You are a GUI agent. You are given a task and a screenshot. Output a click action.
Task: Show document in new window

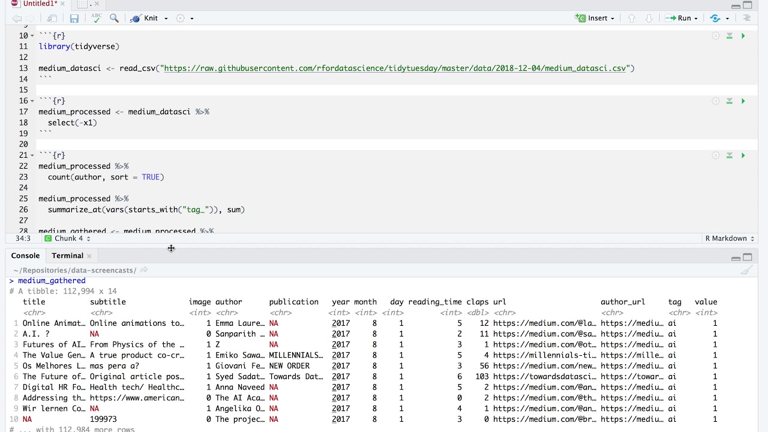pyautogui.click(x=52, y=19)
